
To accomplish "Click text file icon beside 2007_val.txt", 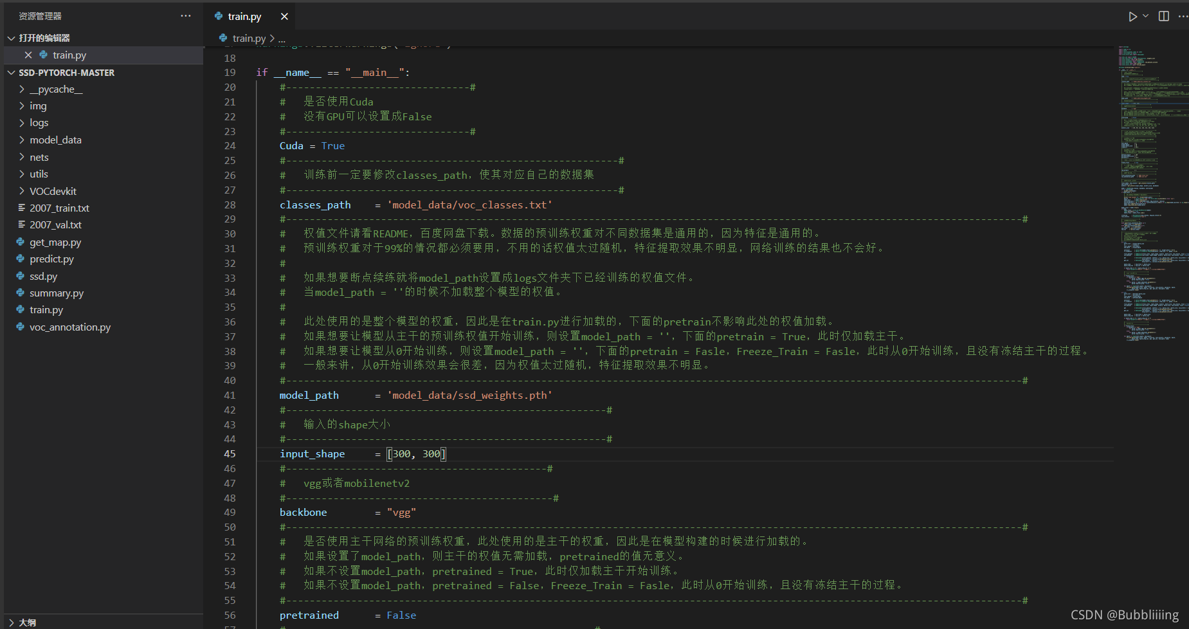I will 21,224.
